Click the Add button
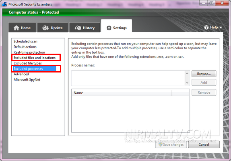 [204, 83]
